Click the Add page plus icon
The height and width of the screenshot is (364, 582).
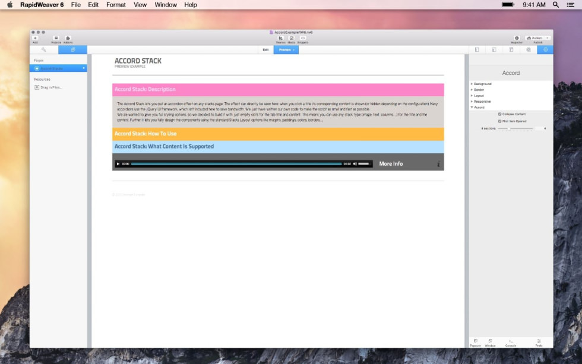tap(35, 38)
